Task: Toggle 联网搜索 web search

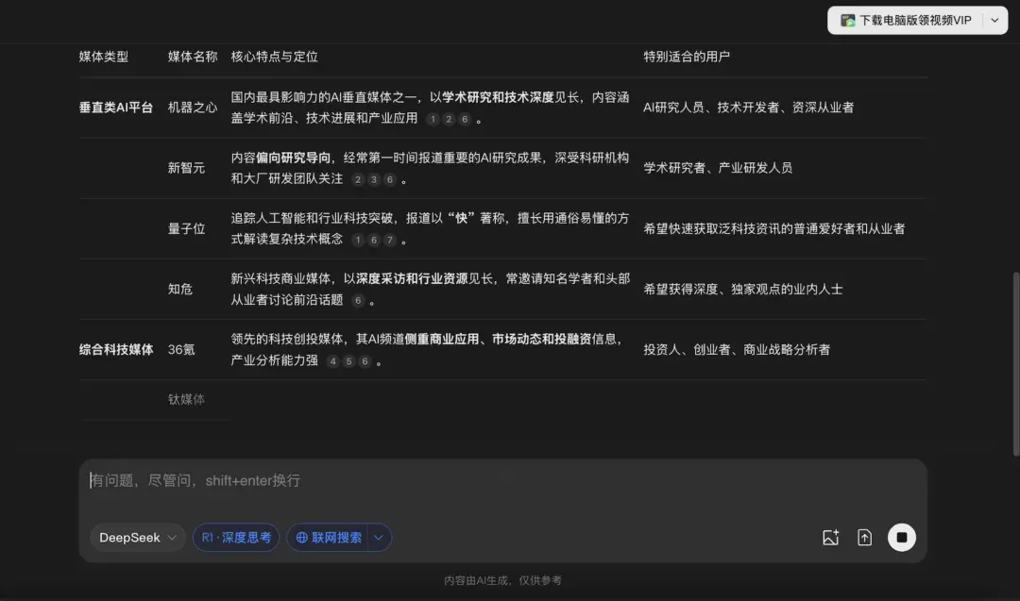Action: tap(332, 537)
